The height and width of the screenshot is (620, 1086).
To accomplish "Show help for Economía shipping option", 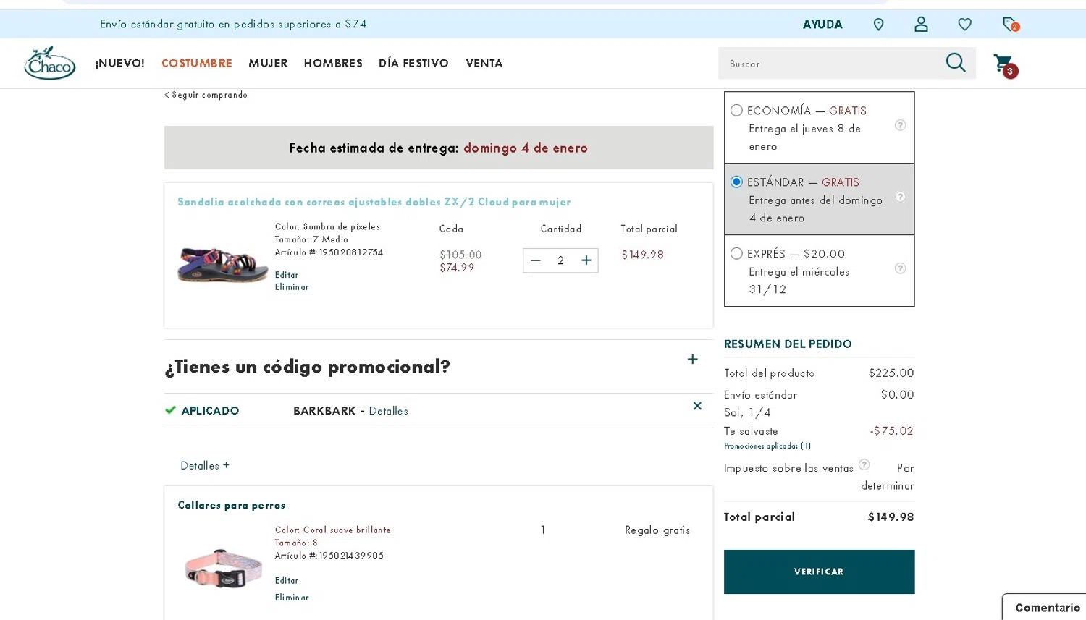I will (900, 125).
